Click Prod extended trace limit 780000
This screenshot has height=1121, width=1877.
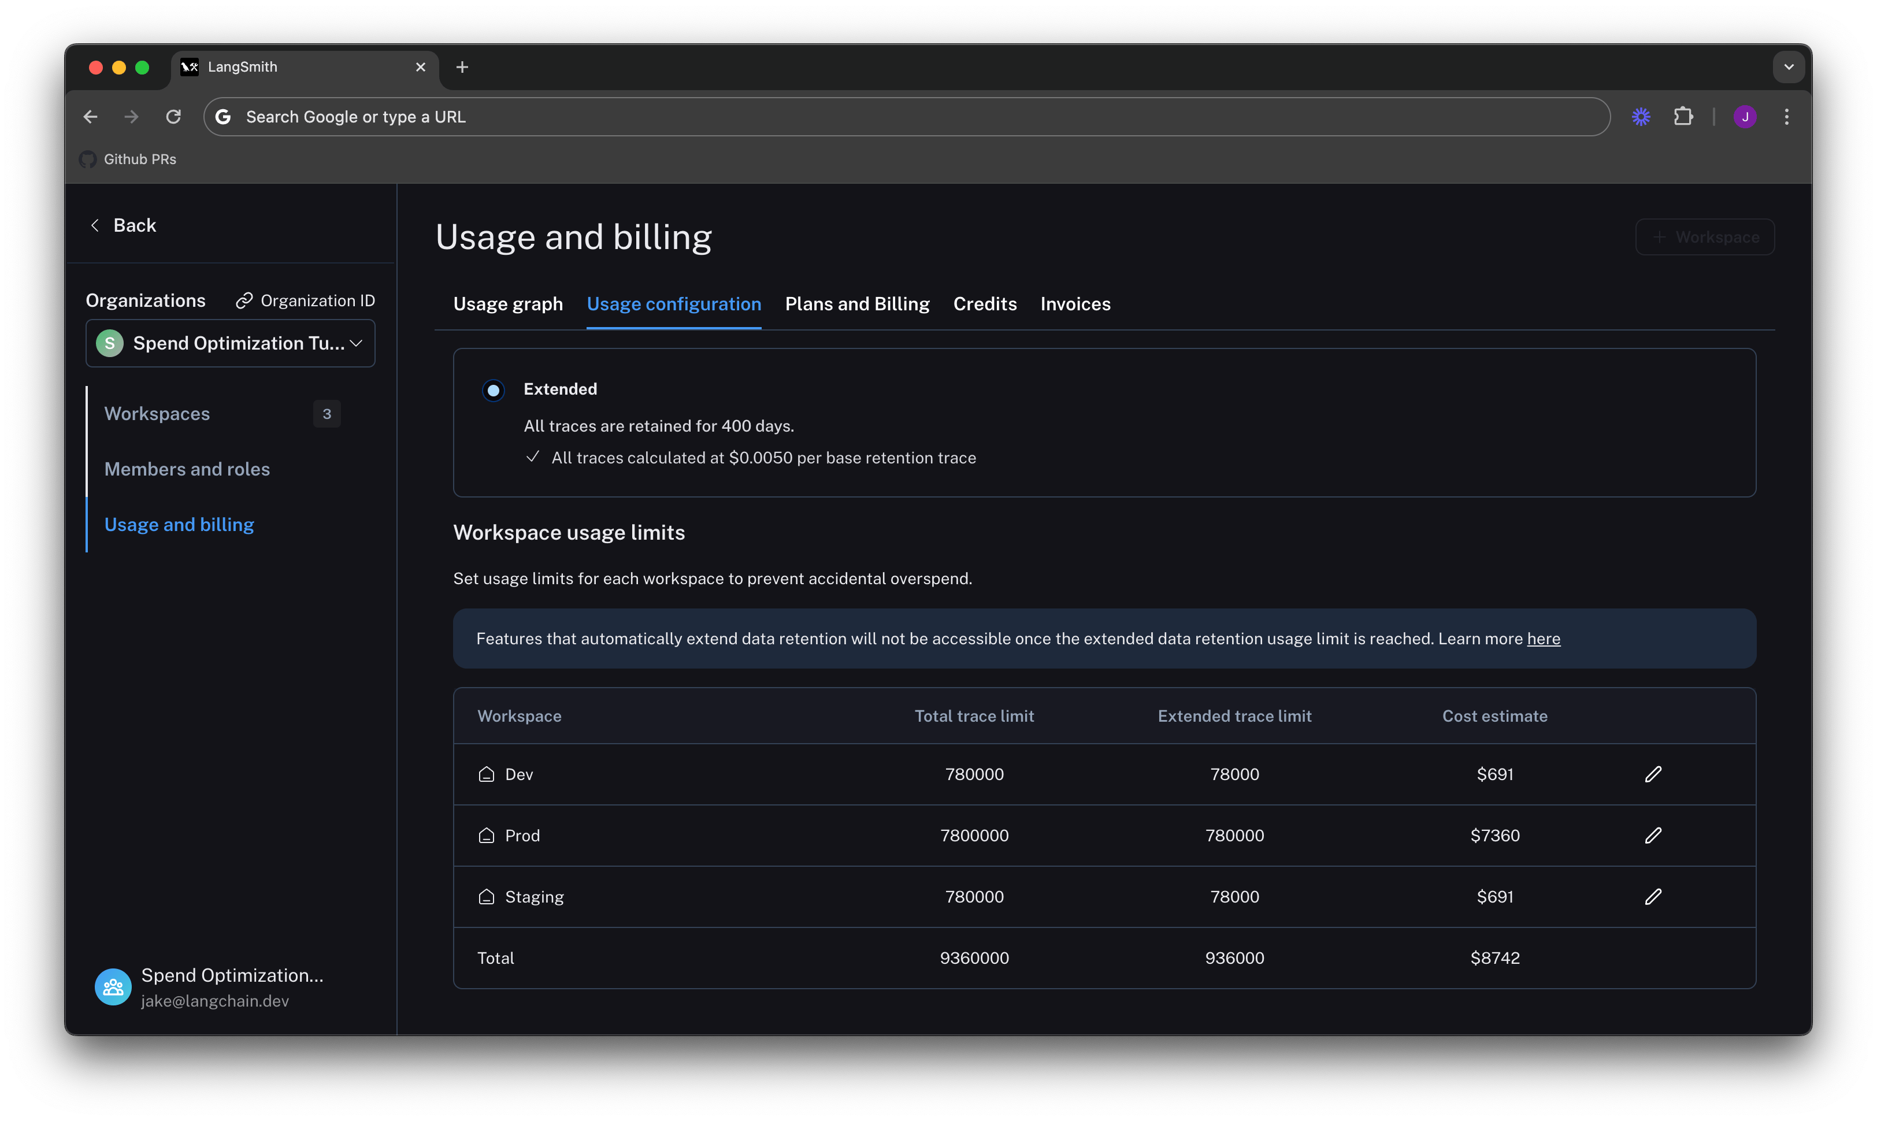point(1234,836)
